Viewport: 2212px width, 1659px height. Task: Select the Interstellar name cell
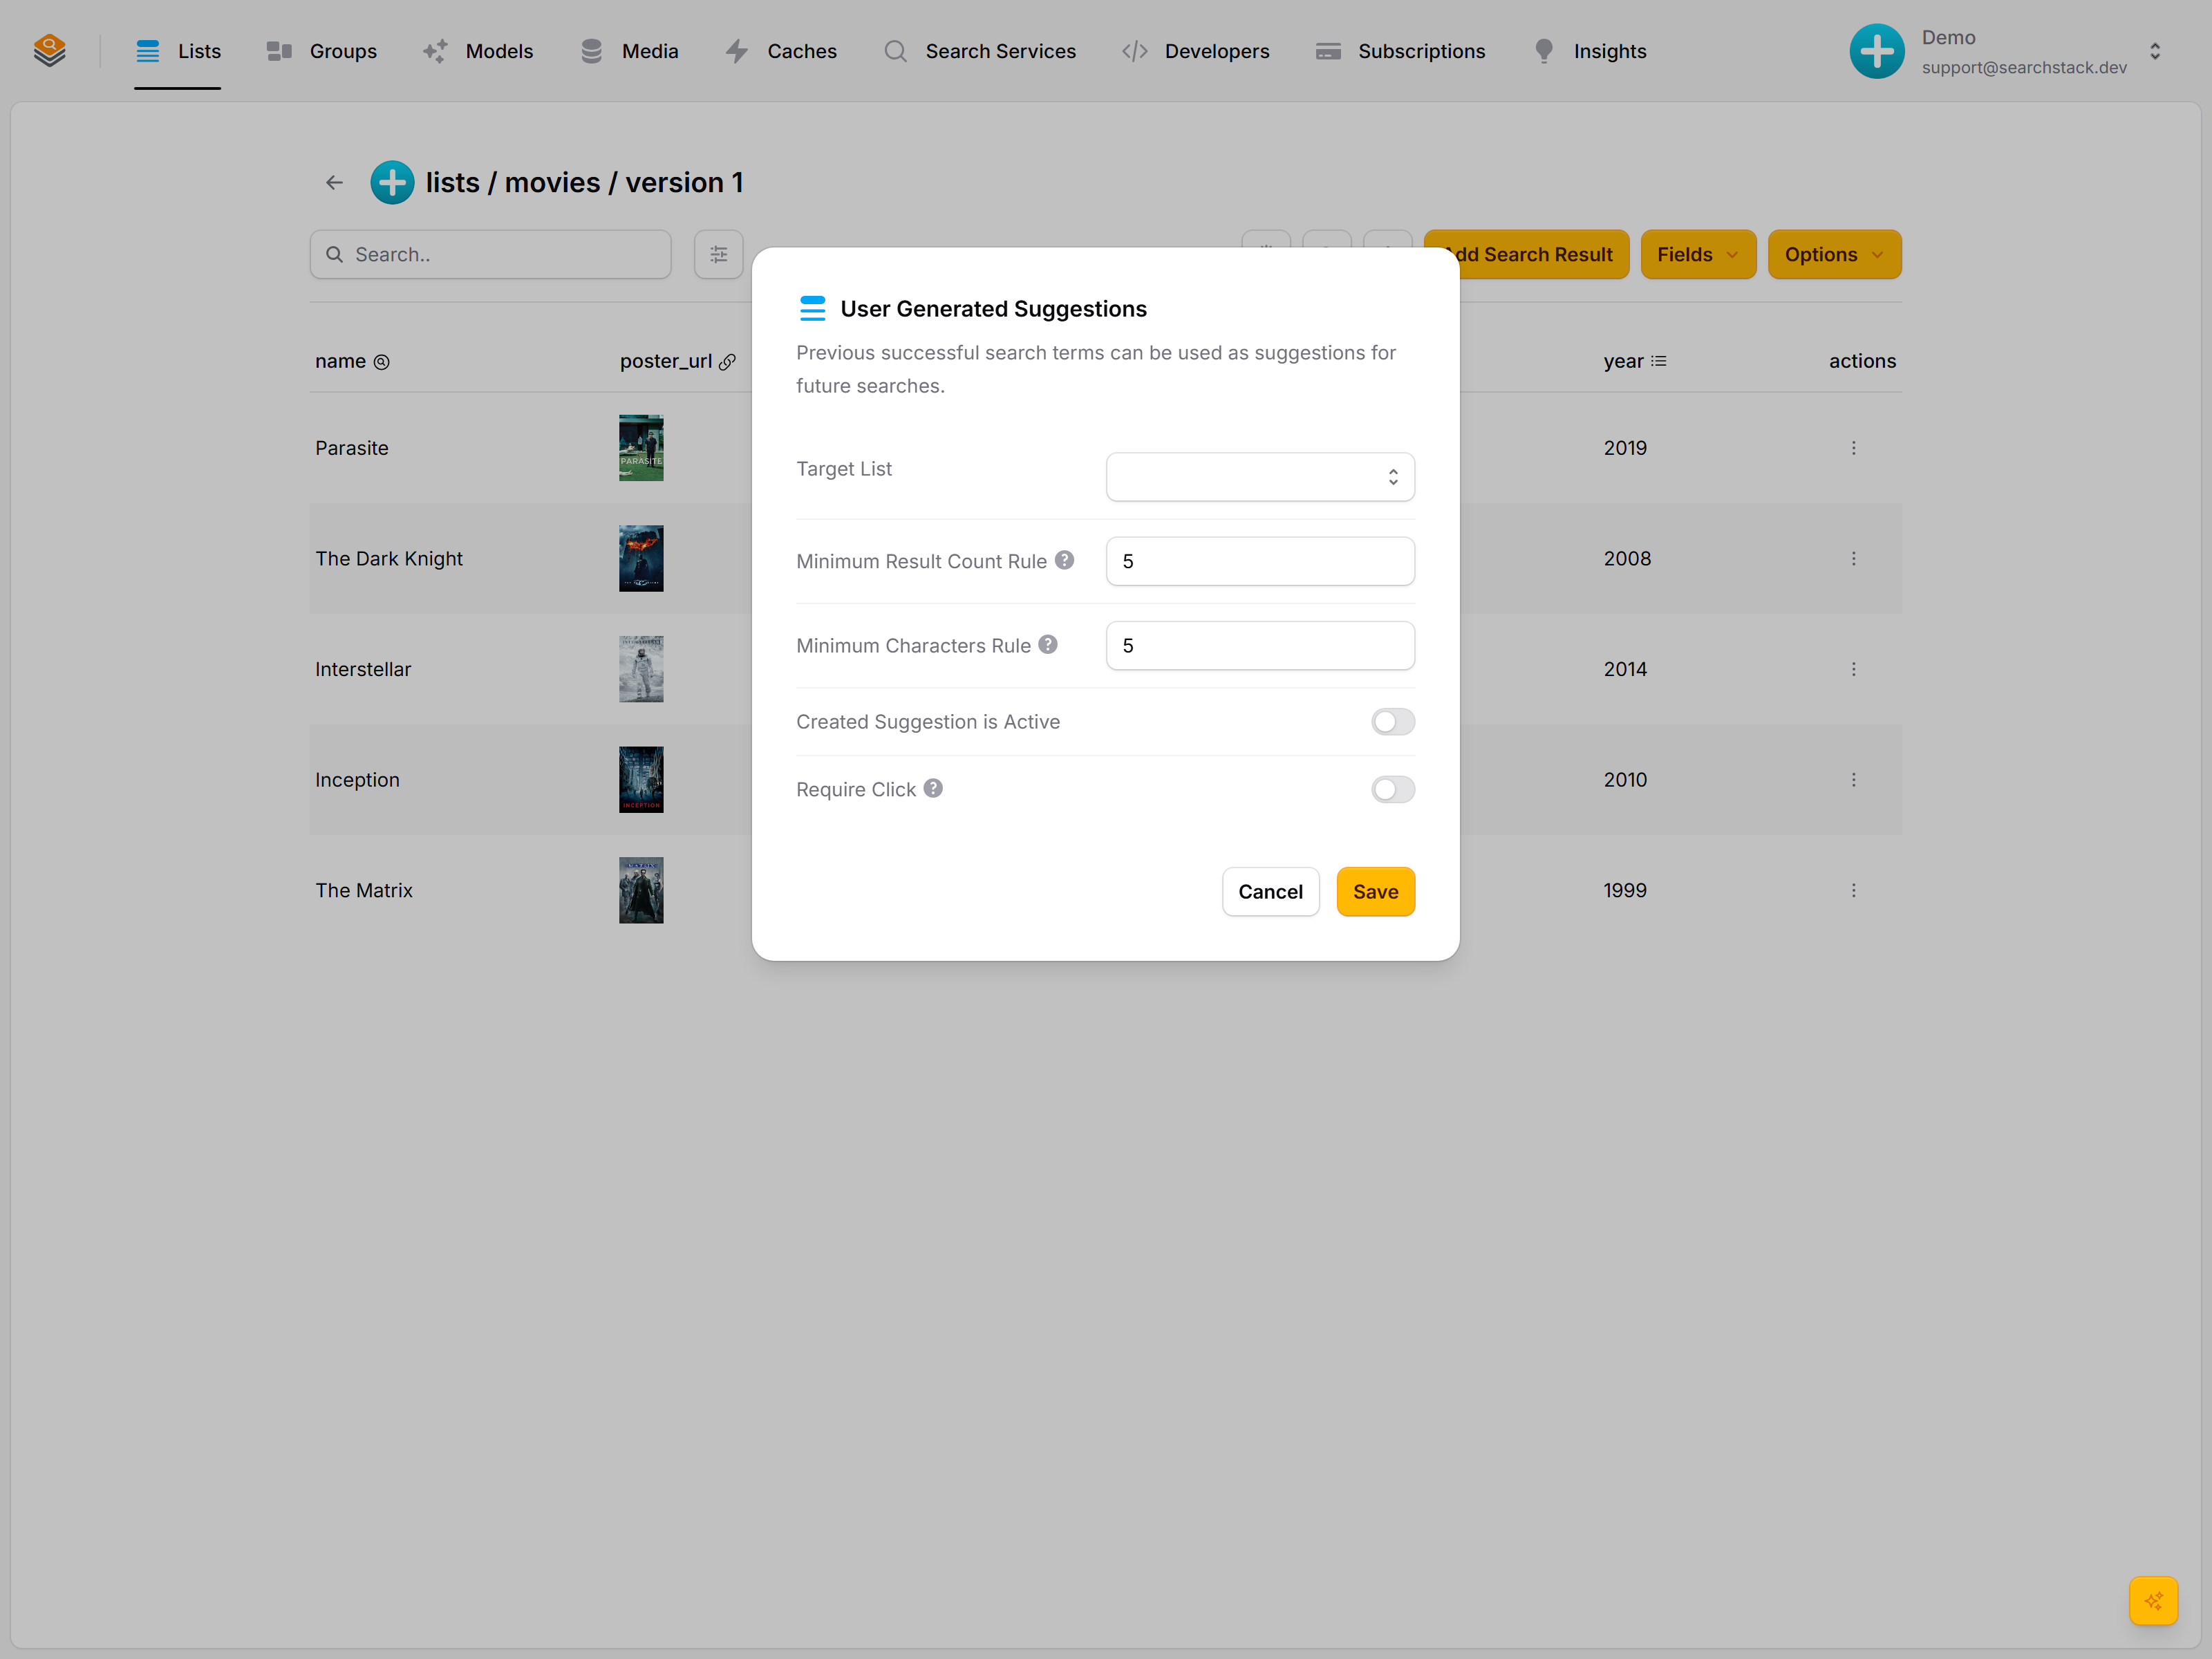click(x=363, y=669)
